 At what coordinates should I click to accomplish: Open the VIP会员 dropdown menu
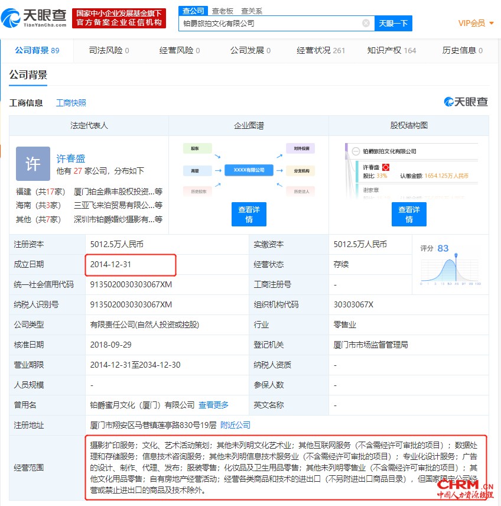pyautogui.click(x=476, y=23)
